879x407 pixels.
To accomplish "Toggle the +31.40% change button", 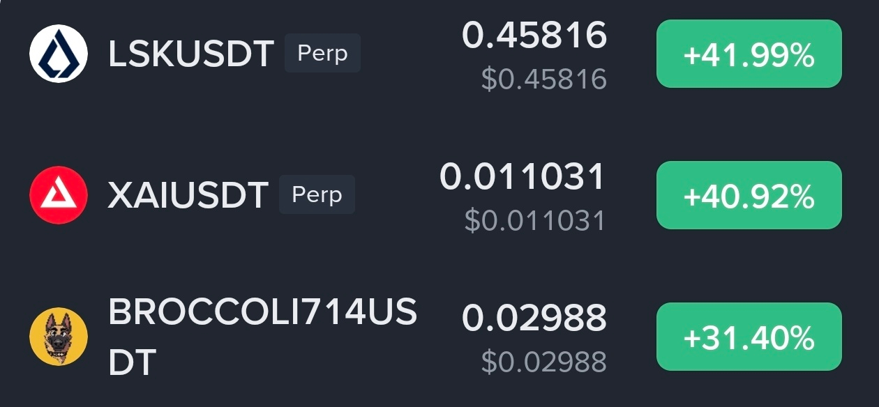I will point(749,337).
